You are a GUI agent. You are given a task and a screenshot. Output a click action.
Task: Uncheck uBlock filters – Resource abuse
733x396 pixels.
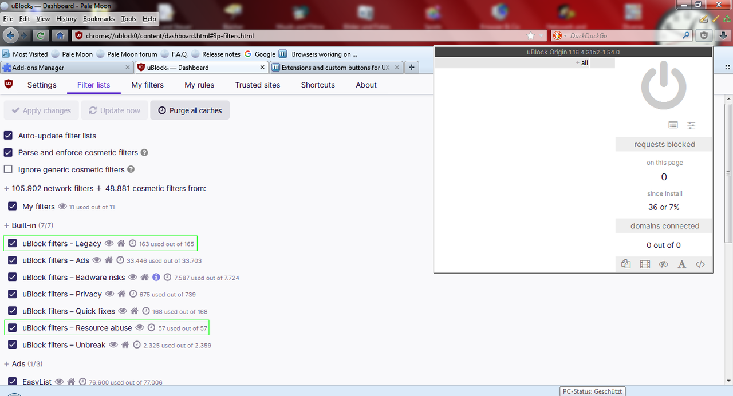pyautogui.click(x=13, y=328)
